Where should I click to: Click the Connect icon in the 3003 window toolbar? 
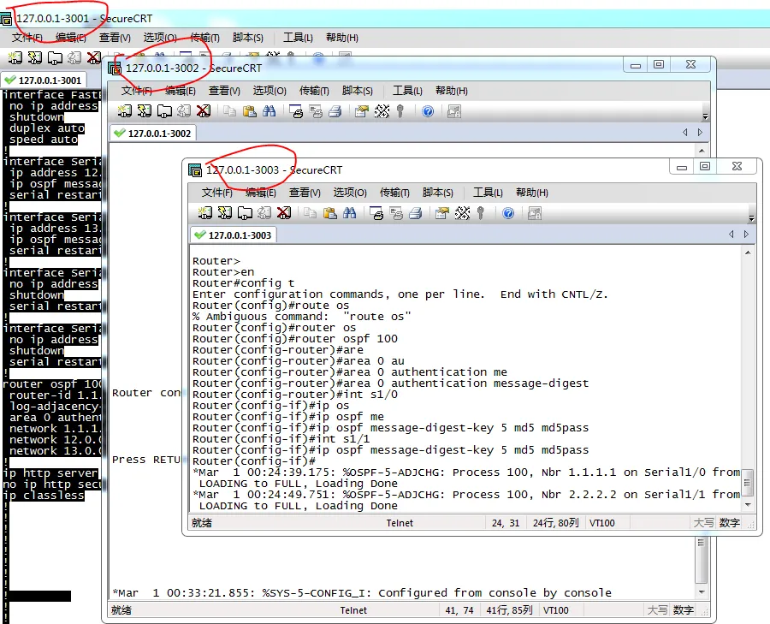(205, 213)
